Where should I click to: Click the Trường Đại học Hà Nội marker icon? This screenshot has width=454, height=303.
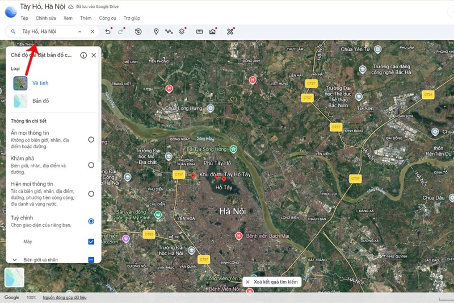(x=191, y=251)
